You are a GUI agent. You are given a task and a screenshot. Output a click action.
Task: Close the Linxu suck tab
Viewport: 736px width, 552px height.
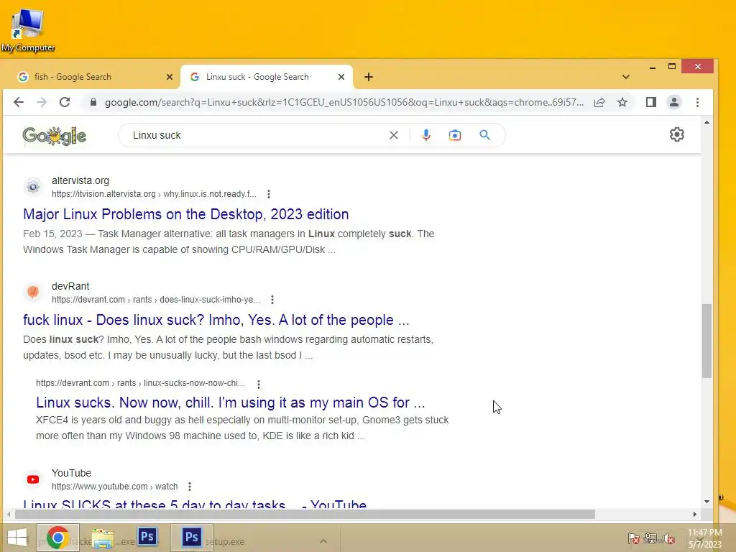[x=341, y=77]
